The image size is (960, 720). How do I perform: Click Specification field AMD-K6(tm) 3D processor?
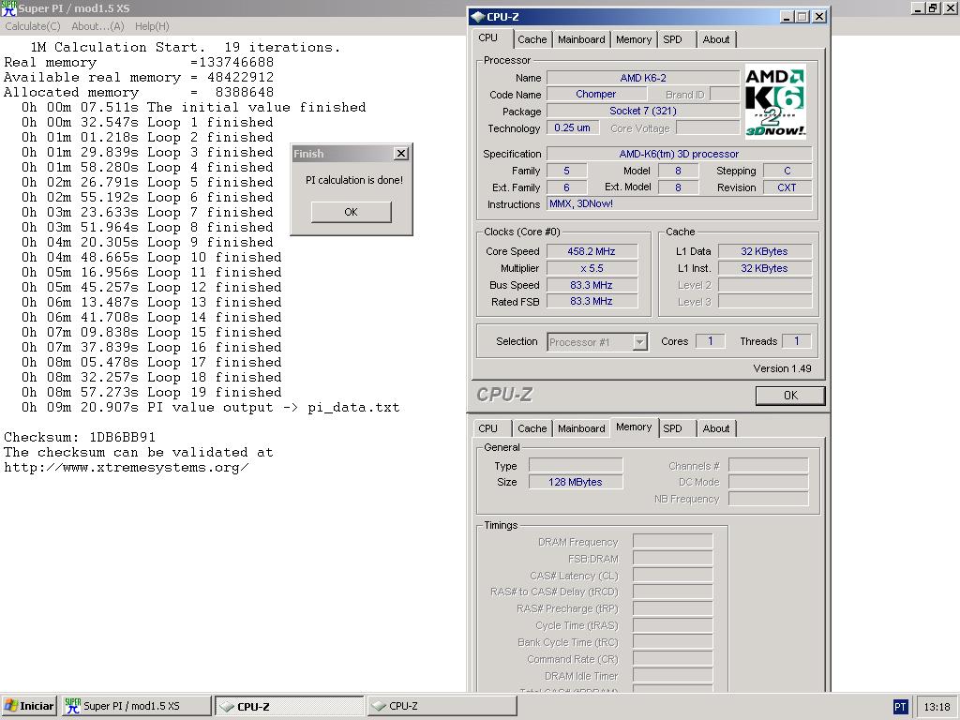coord(679,154)
